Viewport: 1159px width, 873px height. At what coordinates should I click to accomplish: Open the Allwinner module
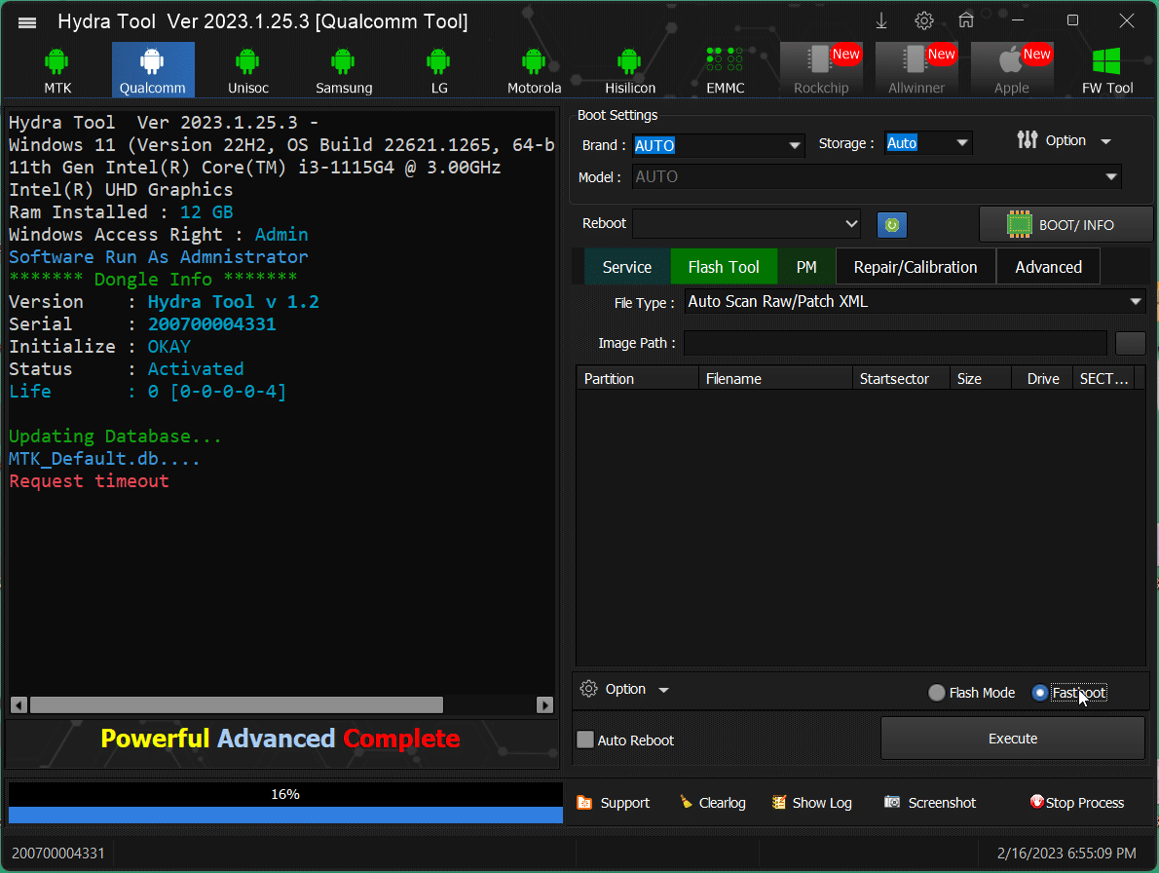tap(916, 69)
